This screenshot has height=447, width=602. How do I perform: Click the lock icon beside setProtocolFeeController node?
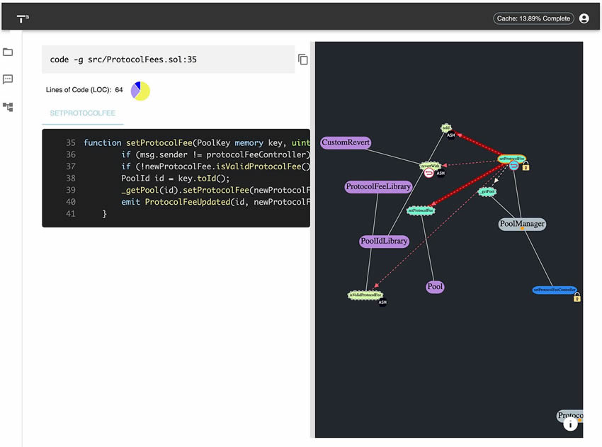pyautogui.click(x=577, y=298)
